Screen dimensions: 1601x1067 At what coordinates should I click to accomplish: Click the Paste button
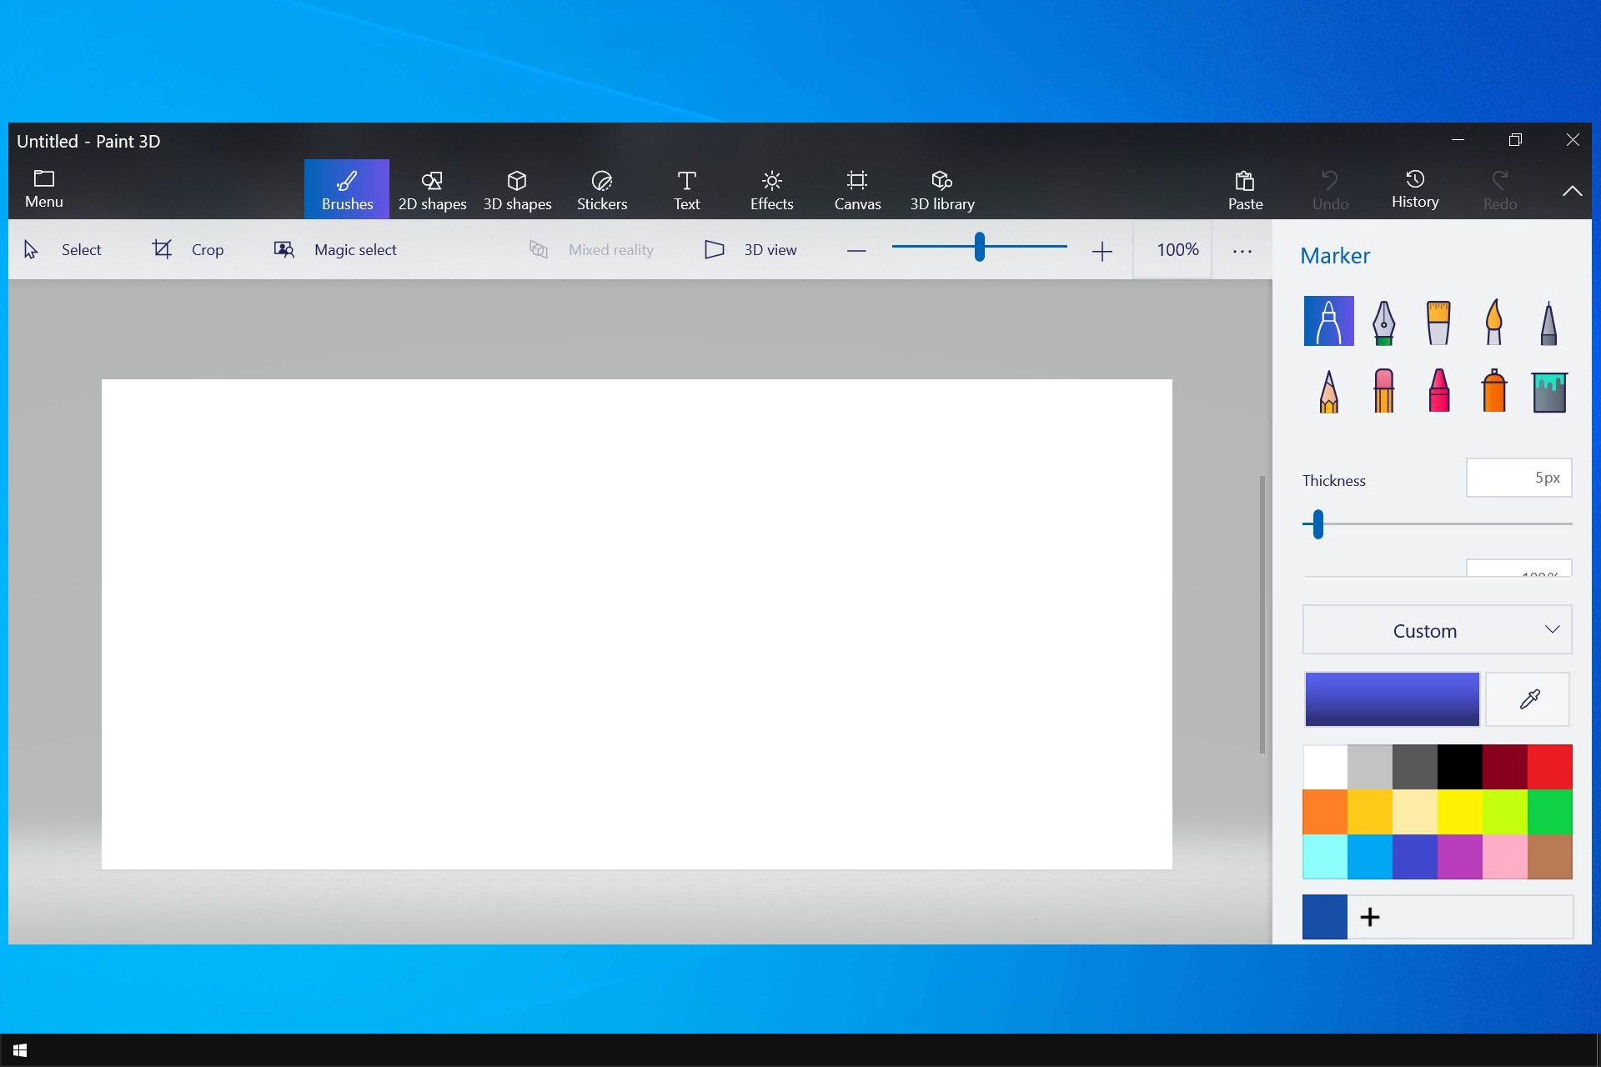coord(1245,190)
